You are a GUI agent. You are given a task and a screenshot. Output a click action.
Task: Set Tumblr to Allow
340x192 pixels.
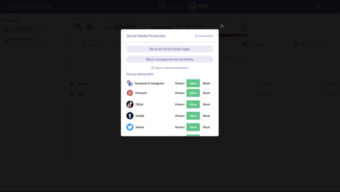click(193, 116)
